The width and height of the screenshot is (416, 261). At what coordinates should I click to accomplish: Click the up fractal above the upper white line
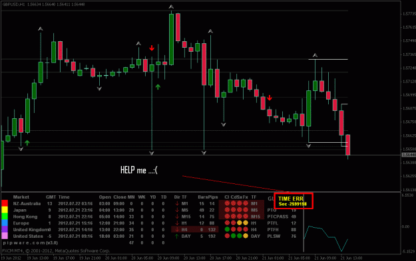(315, 55)
